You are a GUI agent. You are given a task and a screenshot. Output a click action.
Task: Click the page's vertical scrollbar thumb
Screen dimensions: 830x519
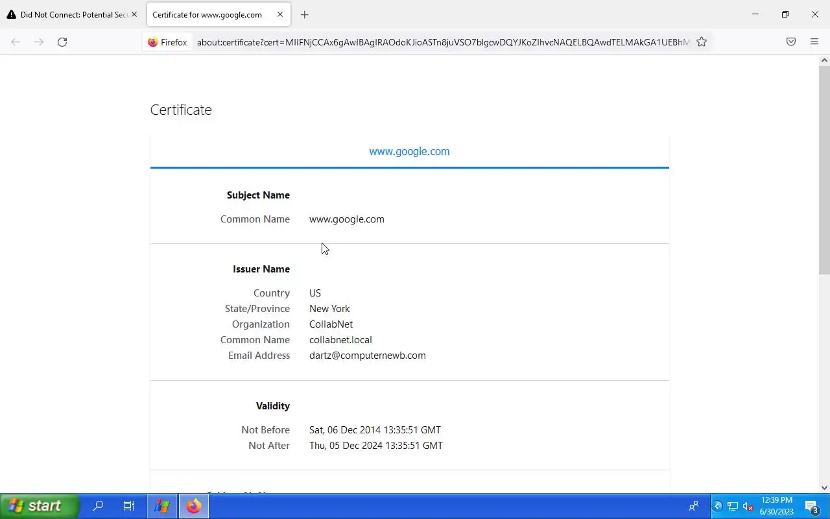(x=824, y=170)
